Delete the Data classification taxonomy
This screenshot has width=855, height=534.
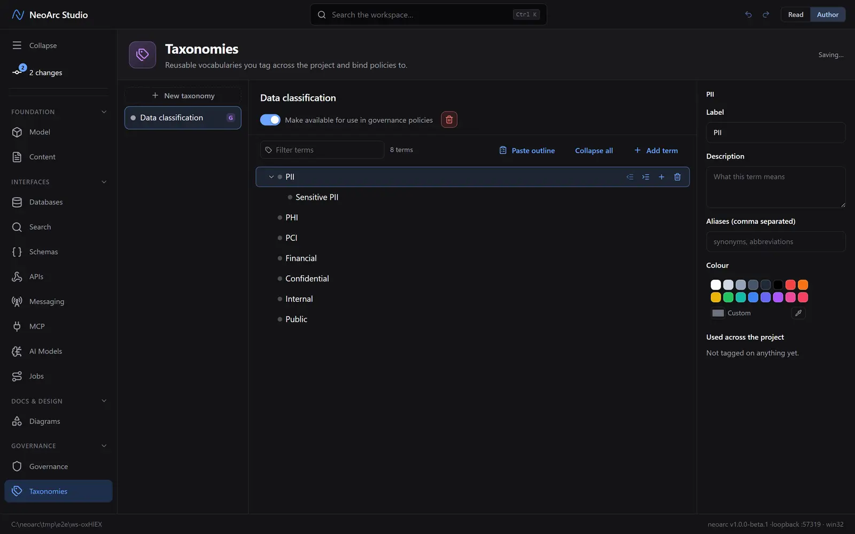coord(449,120)
